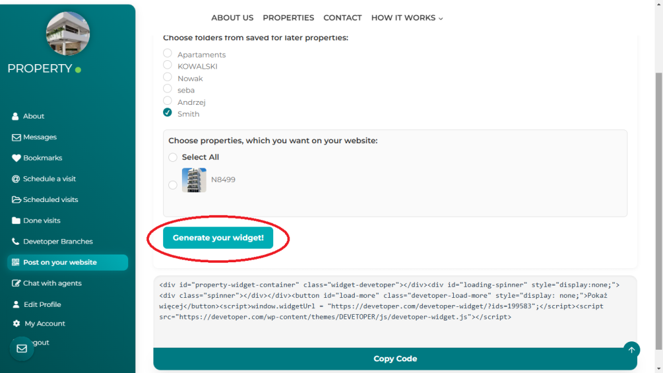Viewport: 663px width, 373px height.
Task: Click the Chat with agents icon
Action: pyautogui.click(x=16, y=284)
